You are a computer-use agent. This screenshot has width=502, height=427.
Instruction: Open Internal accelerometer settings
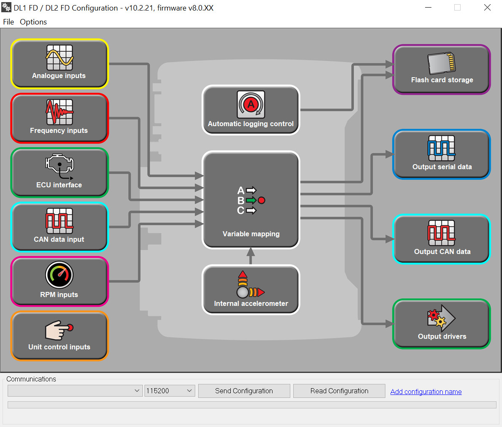pos(251,289)
